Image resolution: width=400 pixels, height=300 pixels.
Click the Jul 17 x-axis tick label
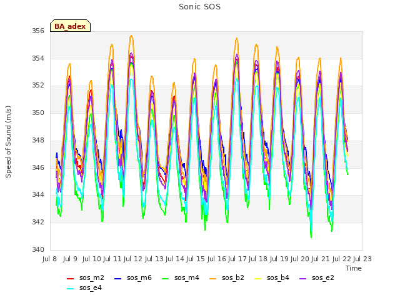click(237, 259)
